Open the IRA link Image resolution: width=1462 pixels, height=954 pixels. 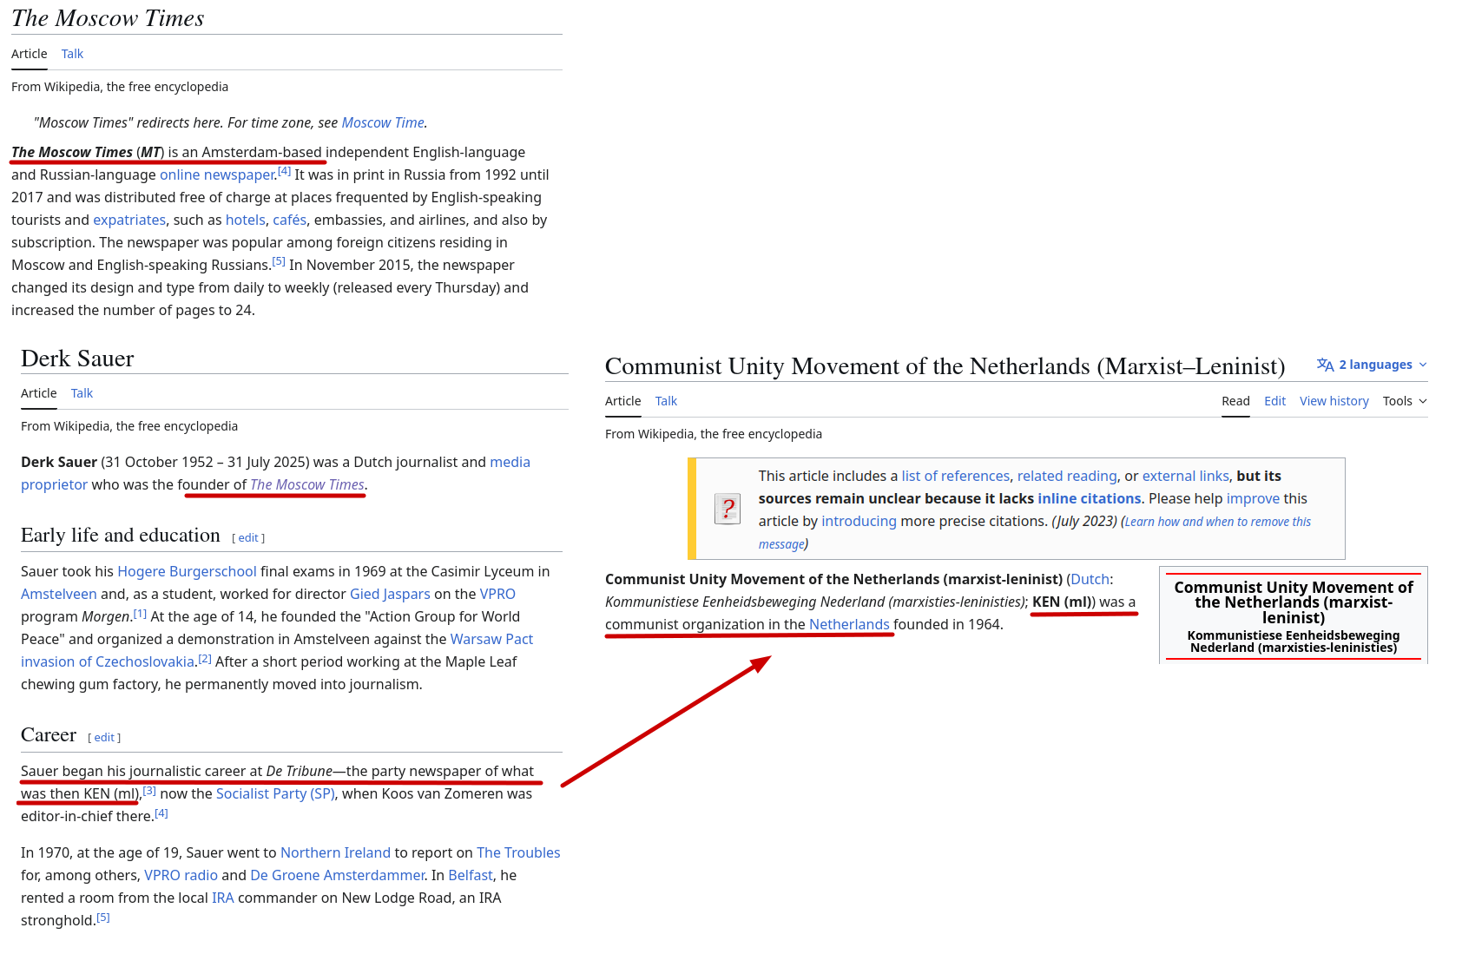click(223, 898)
